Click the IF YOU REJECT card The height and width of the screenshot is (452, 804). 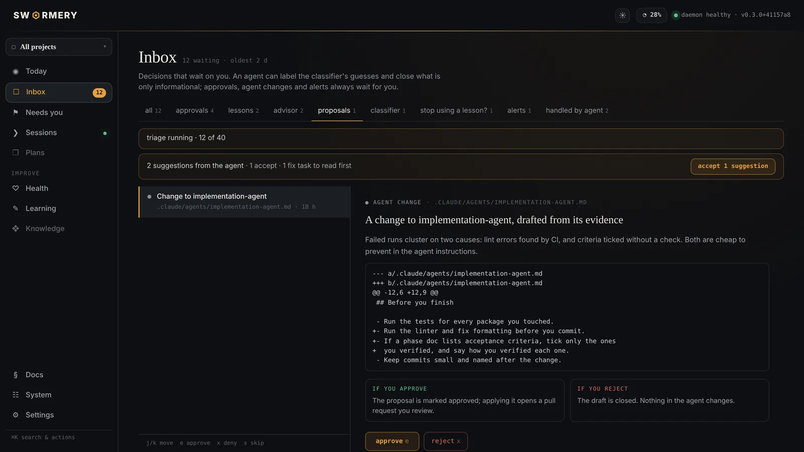[x=669, y=400]
